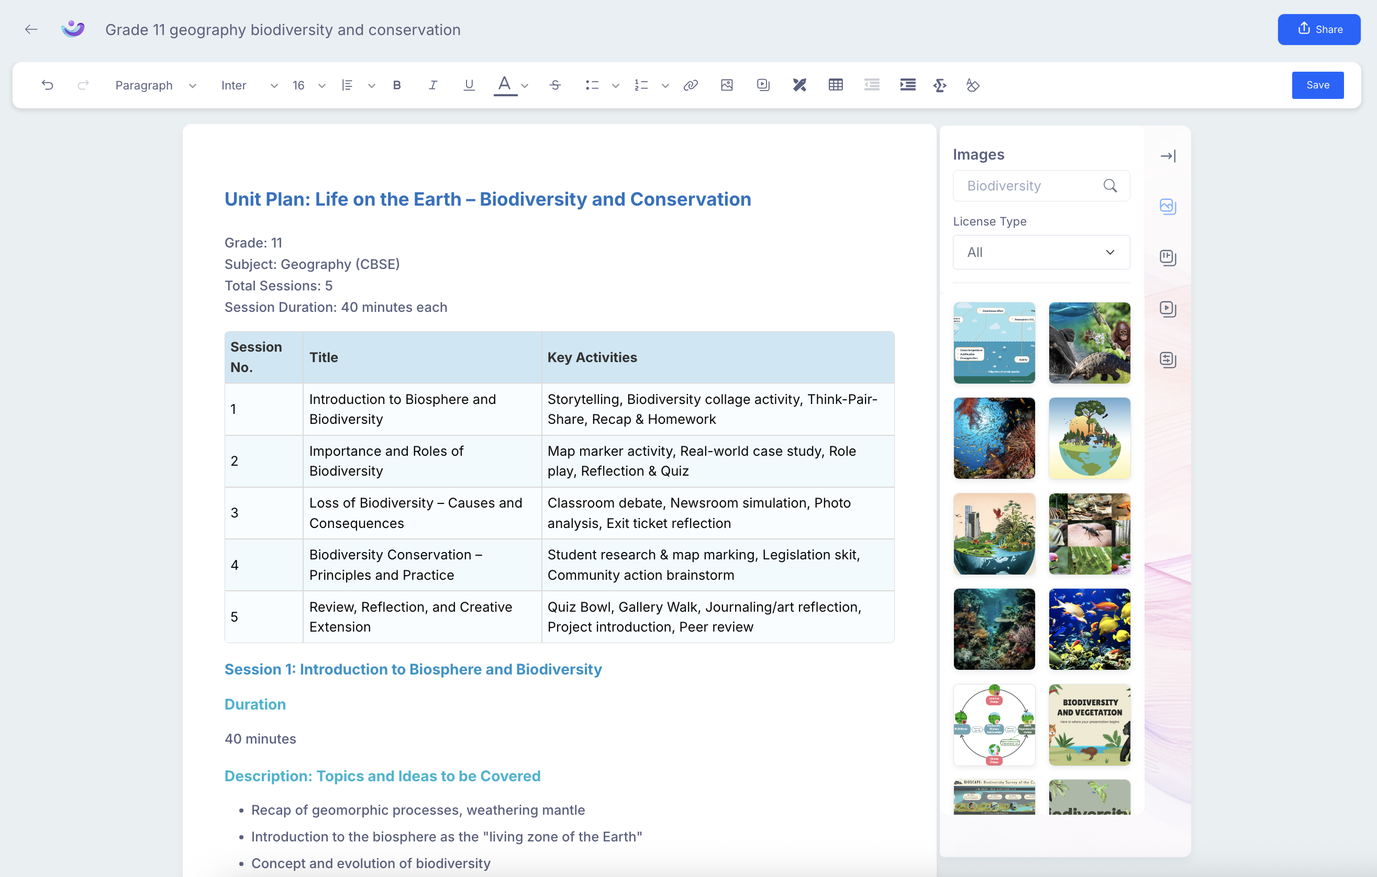Click the insert video icon
This screenshot has height=877, width=1377.
pos(763,85)
